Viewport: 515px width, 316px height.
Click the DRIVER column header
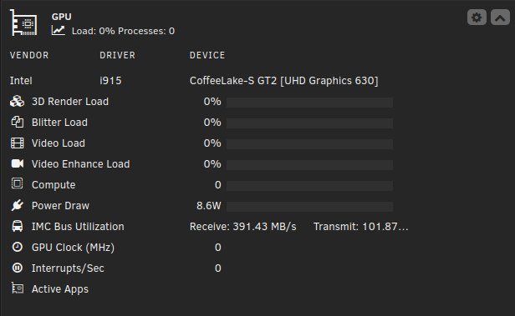(117, 55)
